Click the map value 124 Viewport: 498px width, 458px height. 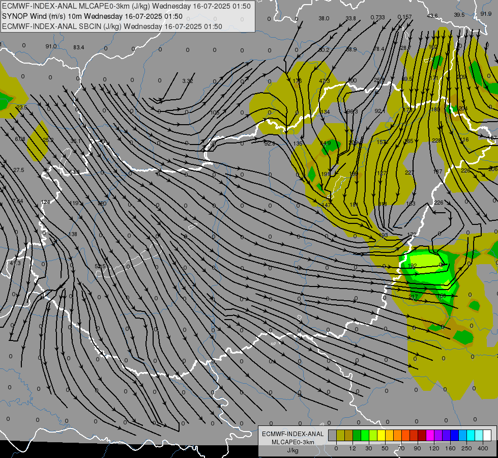tap(46, 202)
